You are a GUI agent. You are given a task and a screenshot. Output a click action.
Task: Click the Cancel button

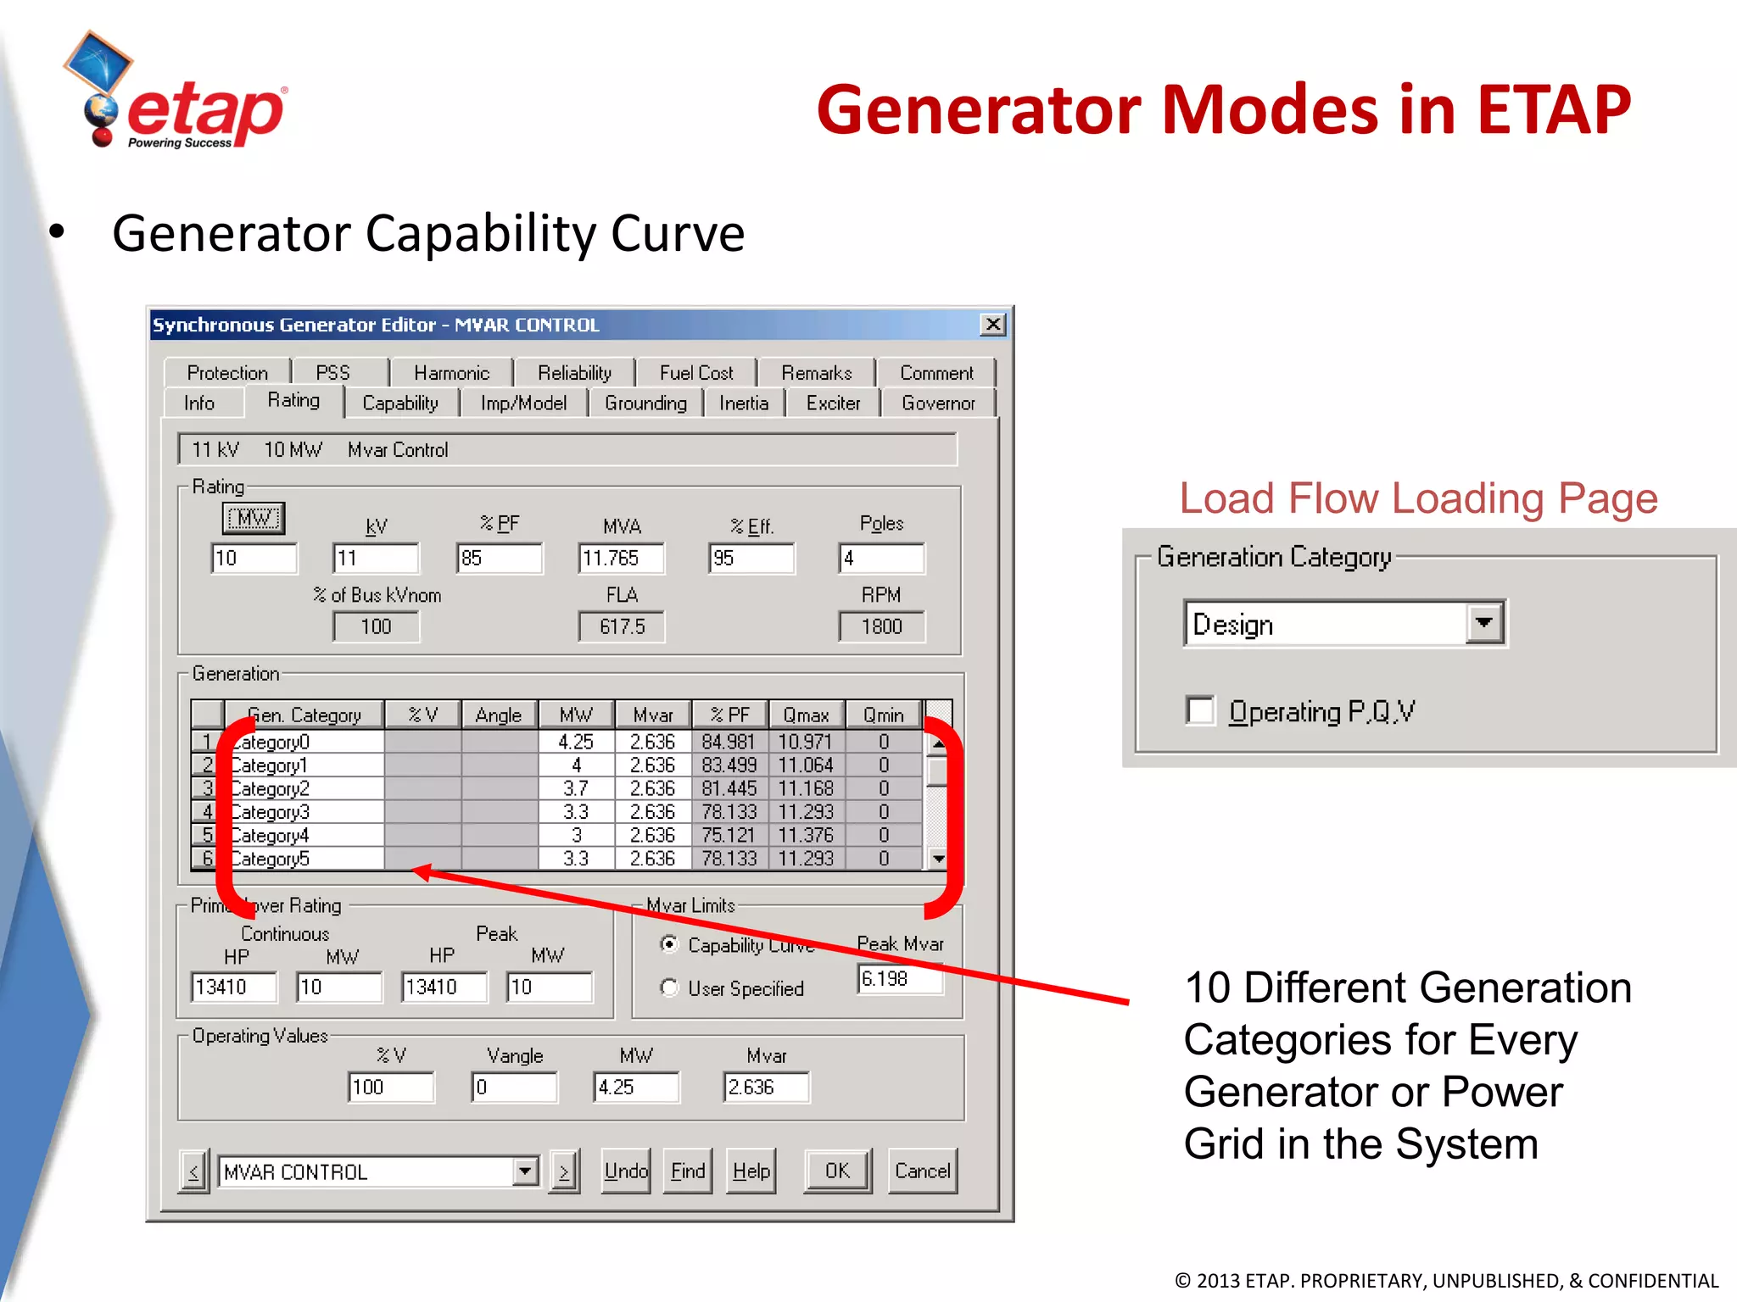(x=923, y=1171)
